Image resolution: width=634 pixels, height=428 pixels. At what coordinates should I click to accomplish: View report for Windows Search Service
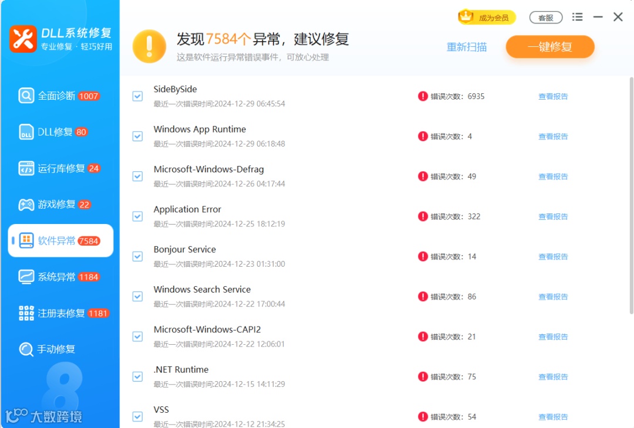[x=553, y=297]
